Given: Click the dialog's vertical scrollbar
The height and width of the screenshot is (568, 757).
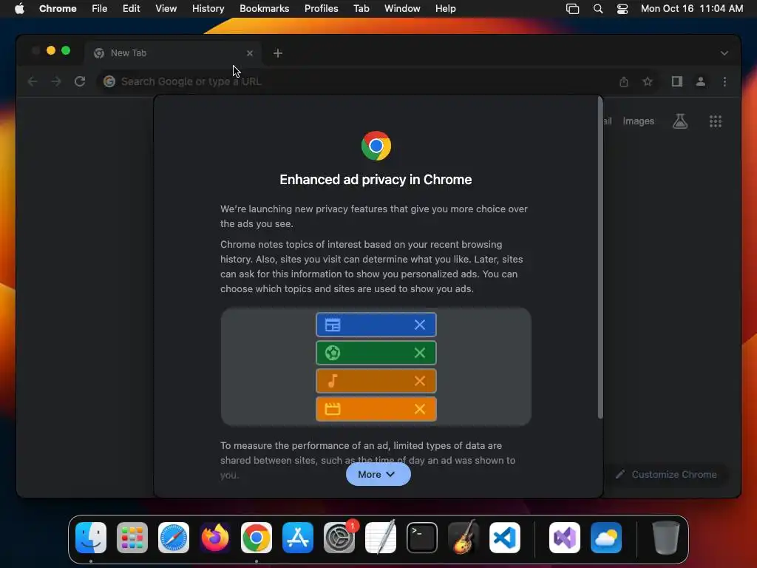Looking at the screenshot, I should 600,257.
